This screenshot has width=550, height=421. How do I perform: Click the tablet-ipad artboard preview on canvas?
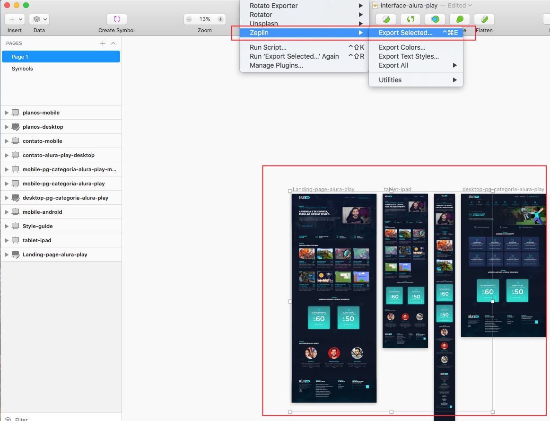(x=405, y=271)
